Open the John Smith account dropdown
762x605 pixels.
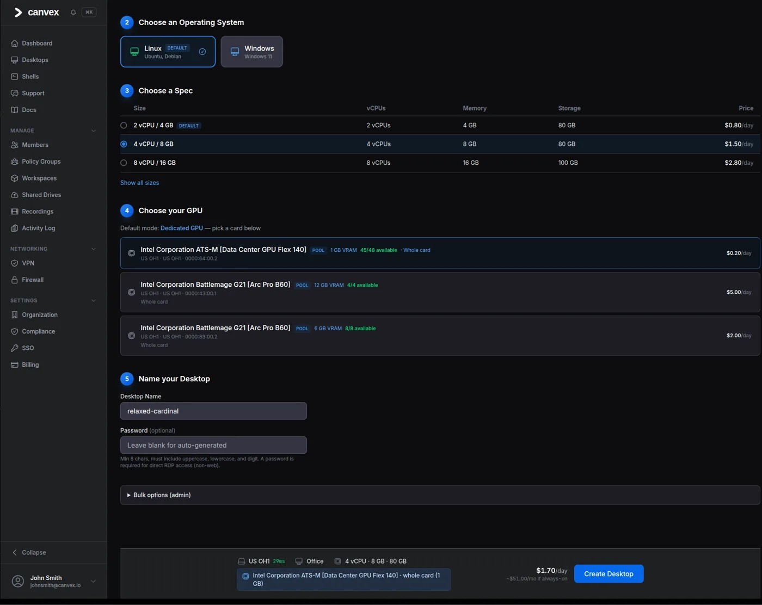94,582
